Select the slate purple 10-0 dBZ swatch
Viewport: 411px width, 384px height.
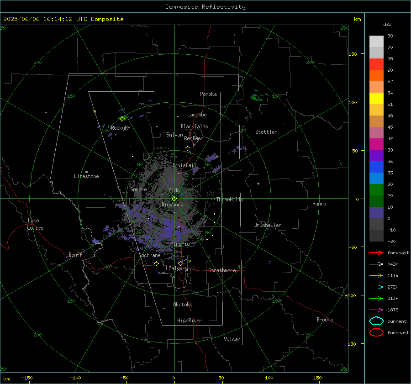(376, 213)
